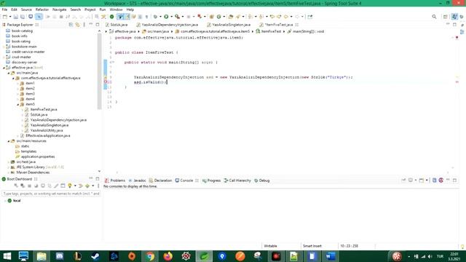Click the Open Console dropdown icon

(422, 180)
